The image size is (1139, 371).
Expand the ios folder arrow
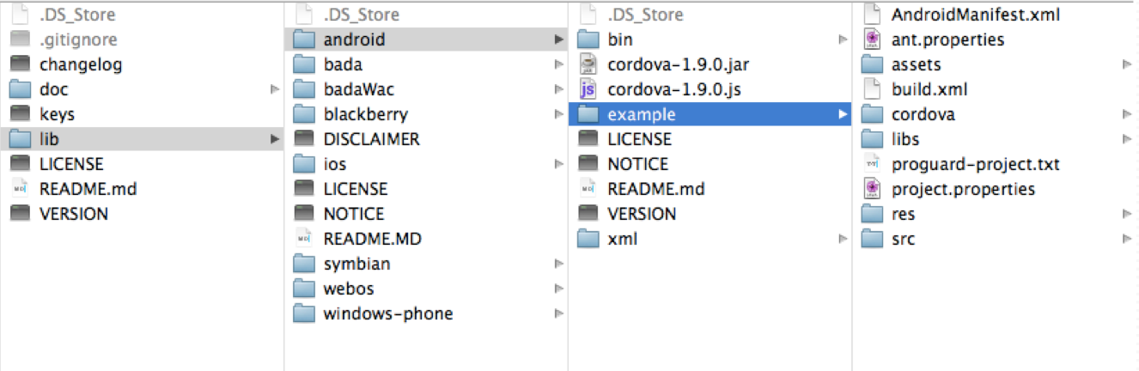point(558,164)
